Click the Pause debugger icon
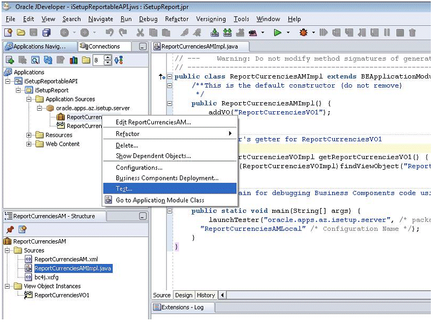The image size is (434, 322). click(x=387, y=33)
